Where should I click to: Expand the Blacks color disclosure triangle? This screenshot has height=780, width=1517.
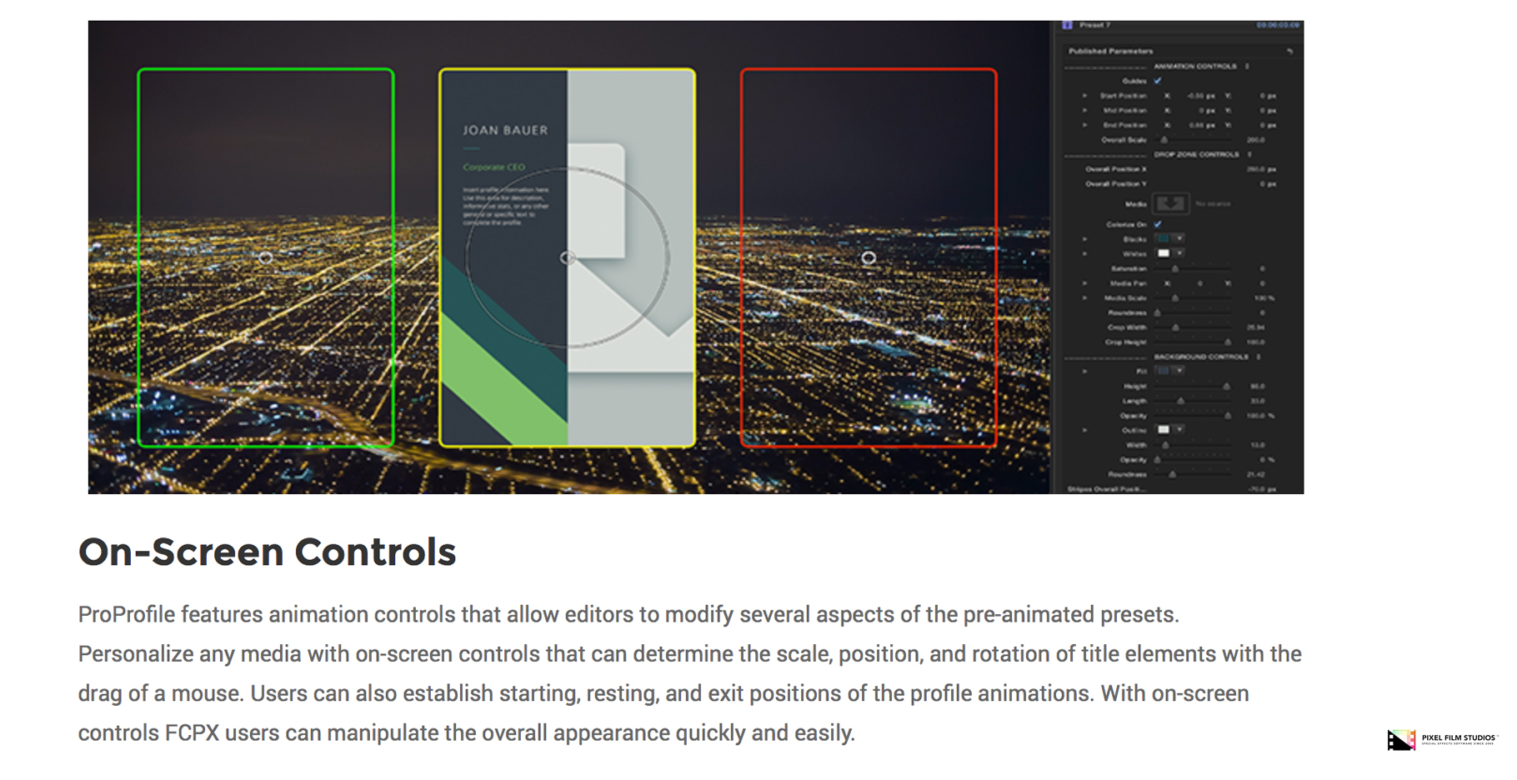(1084, 239)
